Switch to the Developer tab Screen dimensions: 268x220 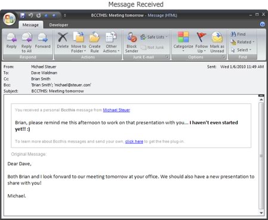point(58,25)
